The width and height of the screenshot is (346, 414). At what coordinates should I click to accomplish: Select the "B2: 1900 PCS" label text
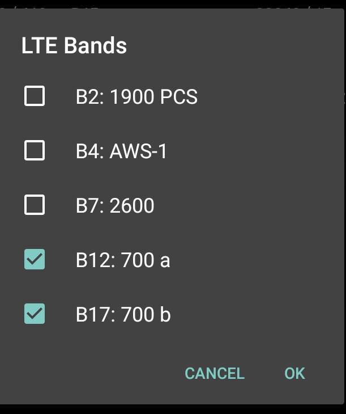tap(136, 97)
